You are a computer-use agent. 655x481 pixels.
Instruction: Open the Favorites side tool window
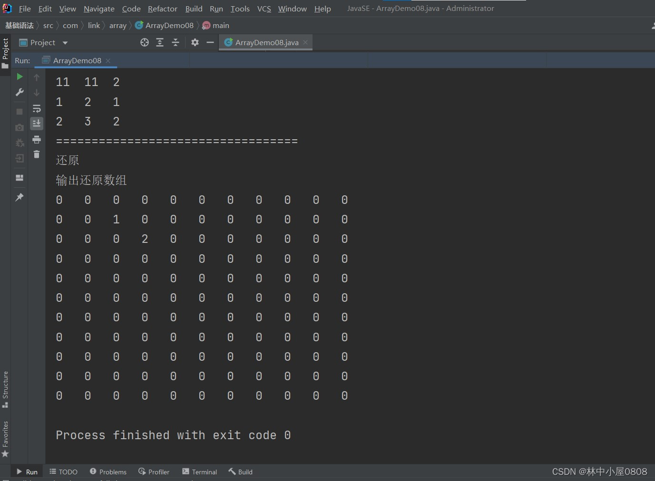(x=5, y=439)
